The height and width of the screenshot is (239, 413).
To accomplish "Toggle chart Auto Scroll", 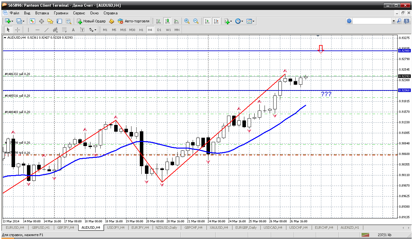I will (207, 21).
